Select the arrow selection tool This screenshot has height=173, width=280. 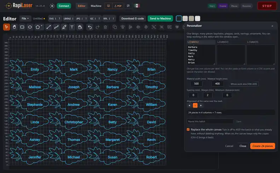tap(6, 27)
